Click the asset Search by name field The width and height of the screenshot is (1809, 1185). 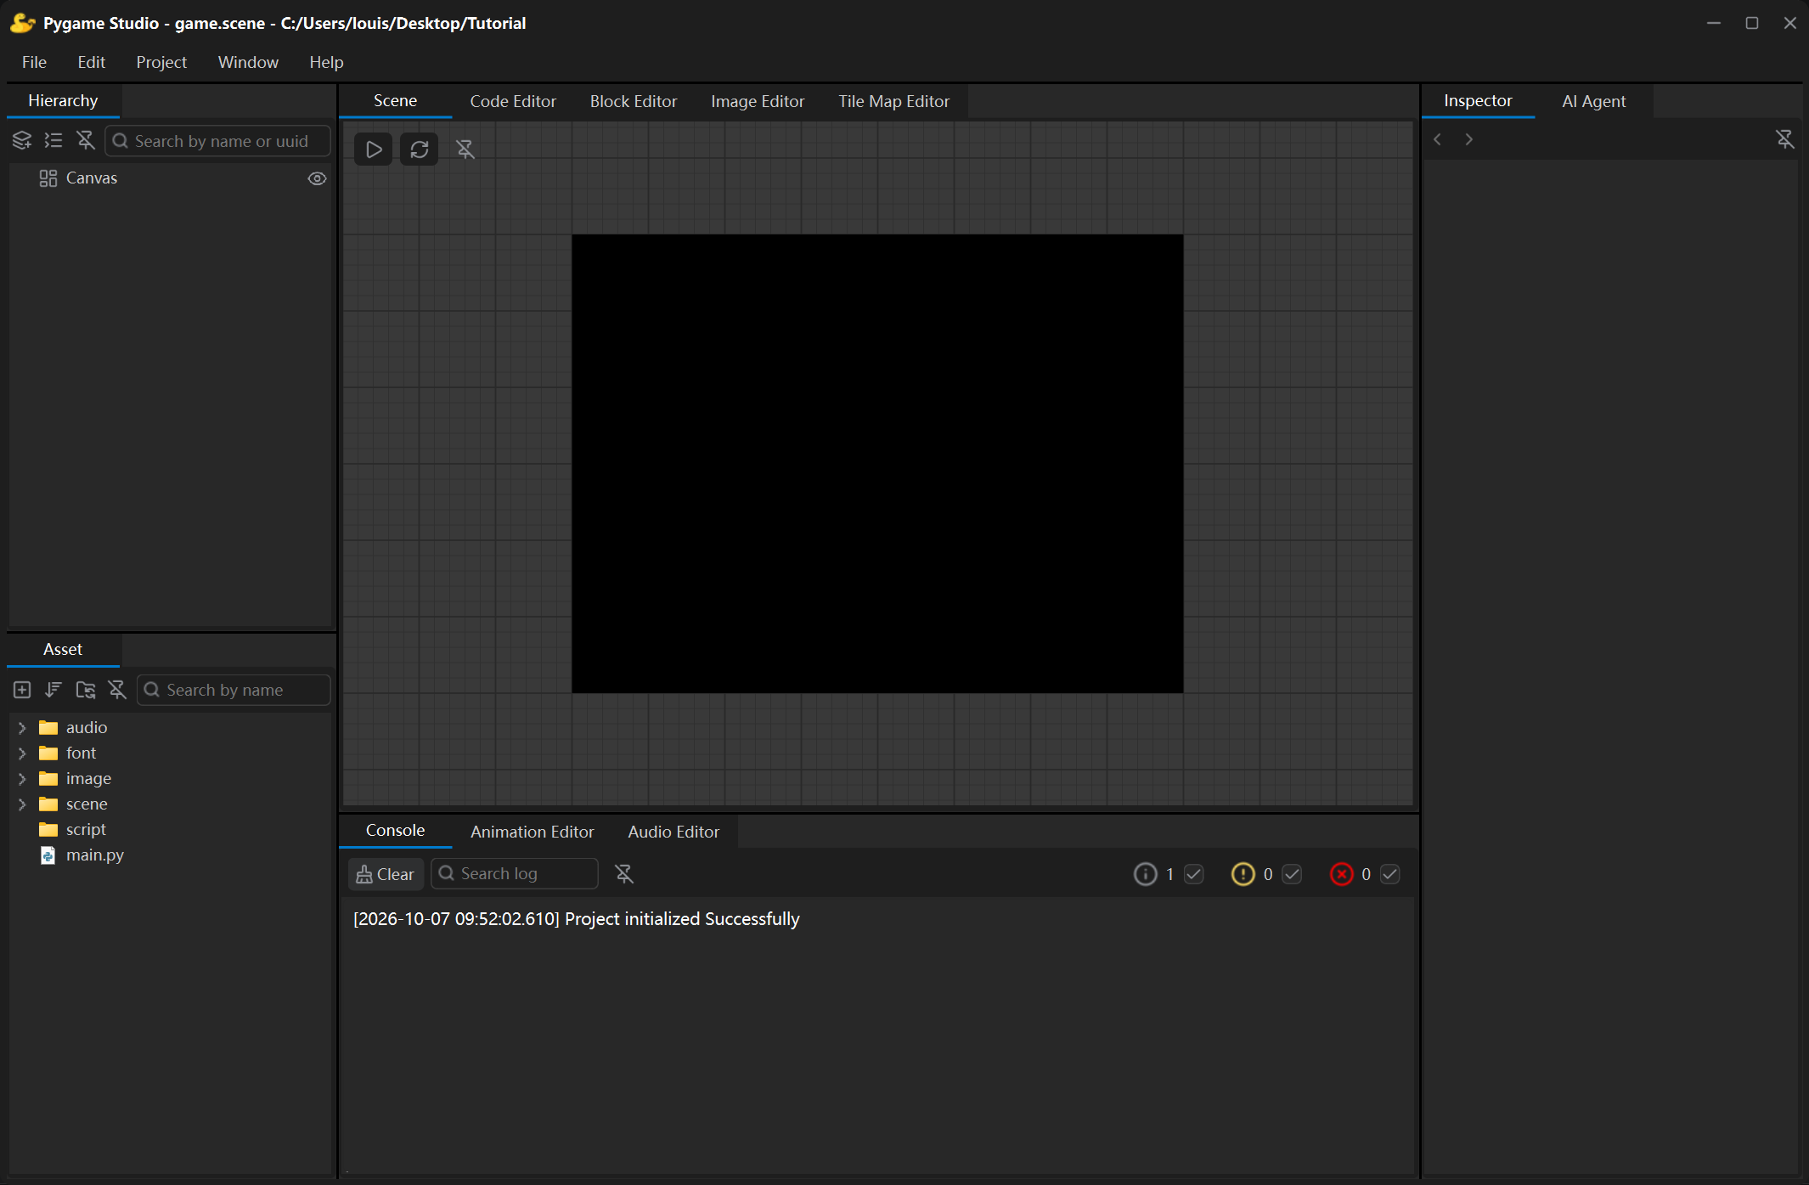click(x=234, y=690)
